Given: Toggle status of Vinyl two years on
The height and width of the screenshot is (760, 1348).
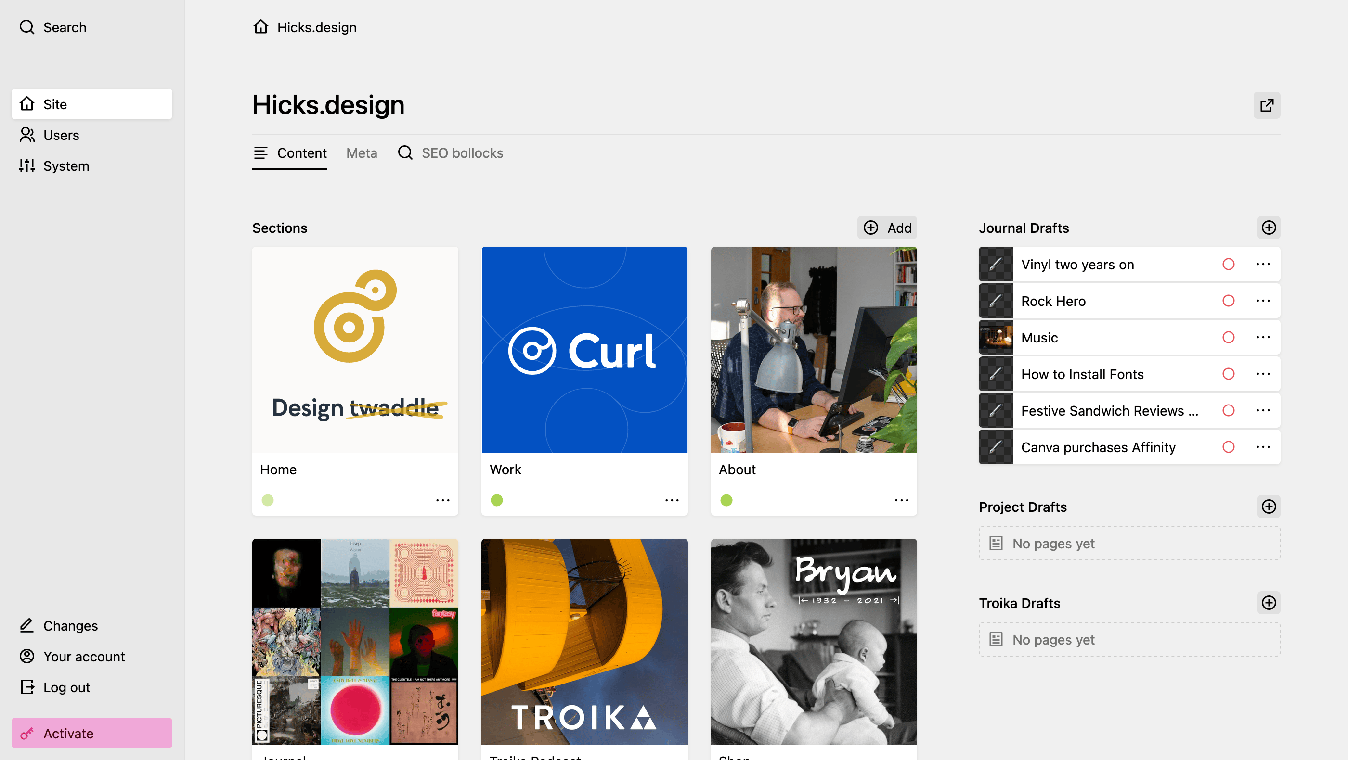Looking at the screenshot, I should click(1228, 264).
